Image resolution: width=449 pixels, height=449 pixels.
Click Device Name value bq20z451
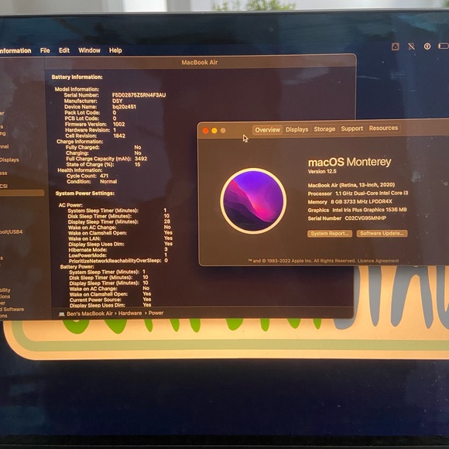[x=125, y=107]
